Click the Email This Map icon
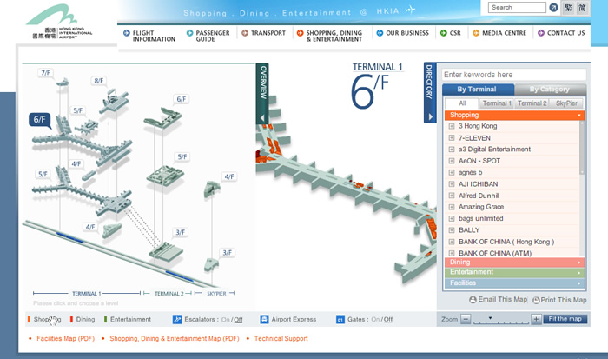Screen dimensions: 608x359 tap(473, 300)
